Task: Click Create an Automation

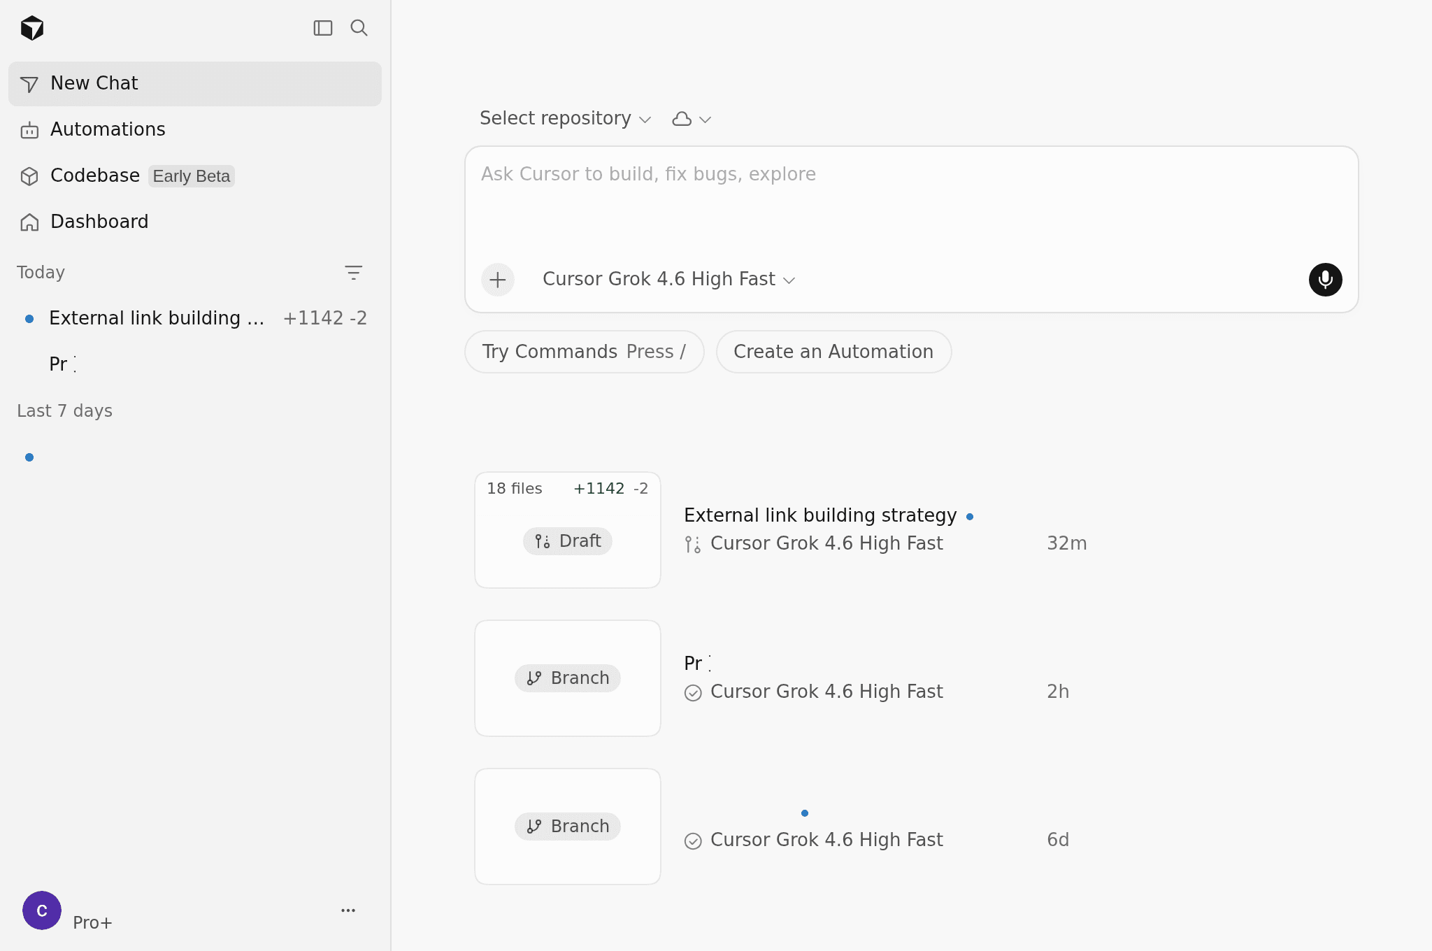Action: point(833,352)
